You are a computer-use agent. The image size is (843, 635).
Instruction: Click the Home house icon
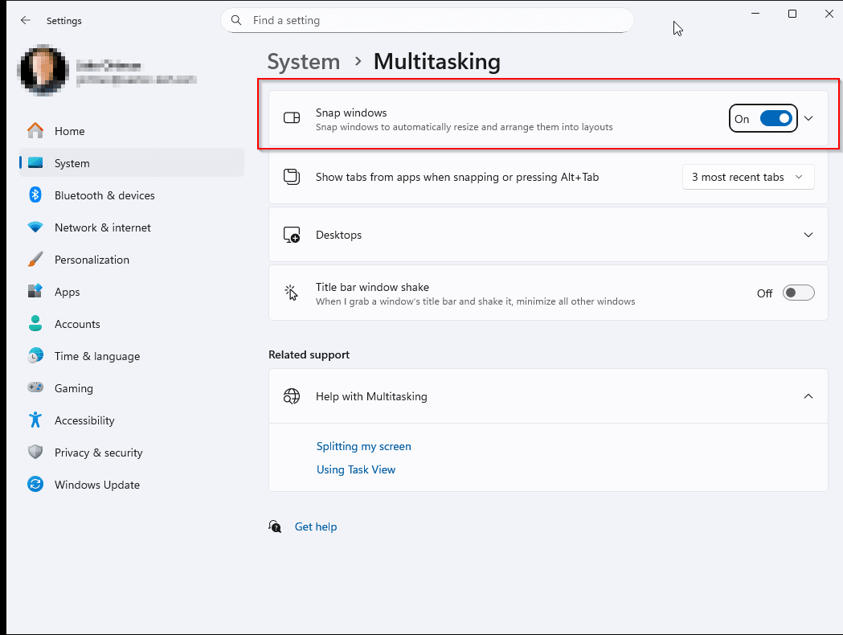[x=35, y=131]
